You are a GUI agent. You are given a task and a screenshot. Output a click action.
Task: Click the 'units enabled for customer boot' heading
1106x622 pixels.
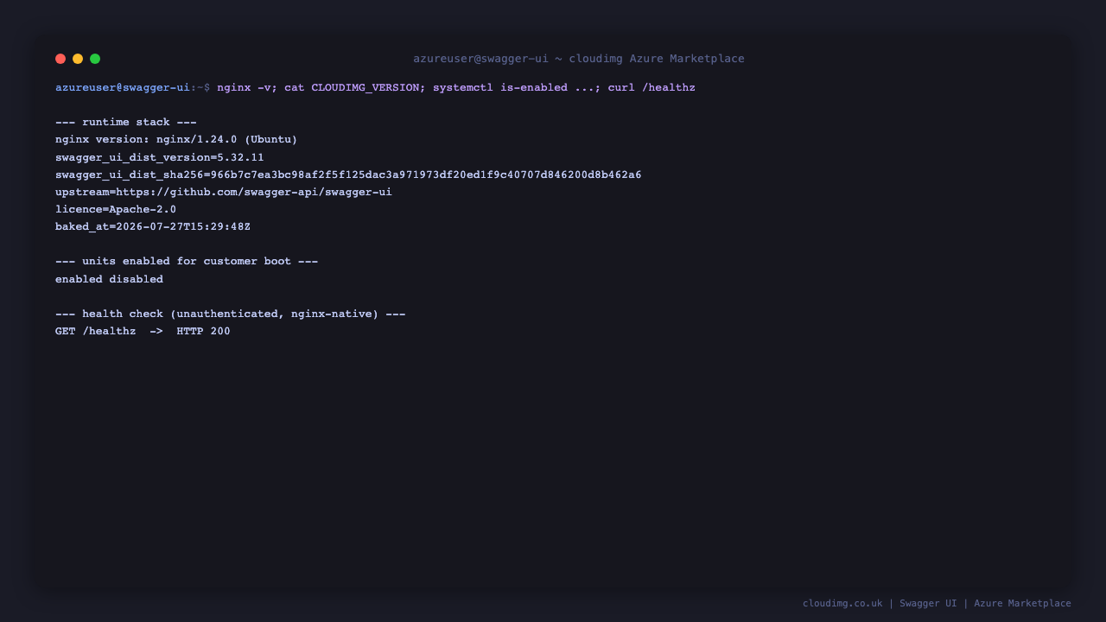tap(187, 262)
